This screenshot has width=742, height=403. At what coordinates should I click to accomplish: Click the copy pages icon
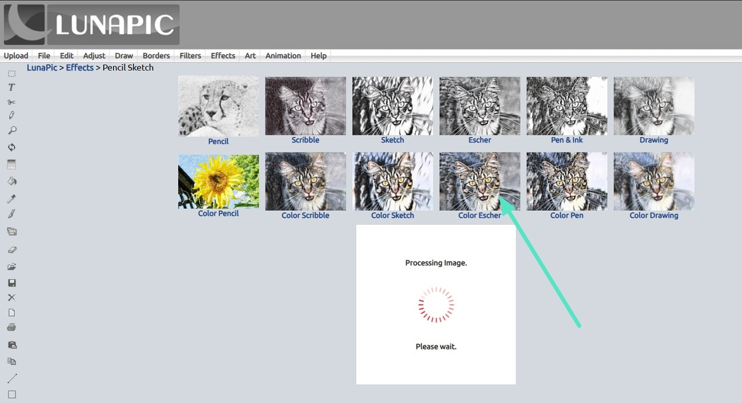[11, 361]
